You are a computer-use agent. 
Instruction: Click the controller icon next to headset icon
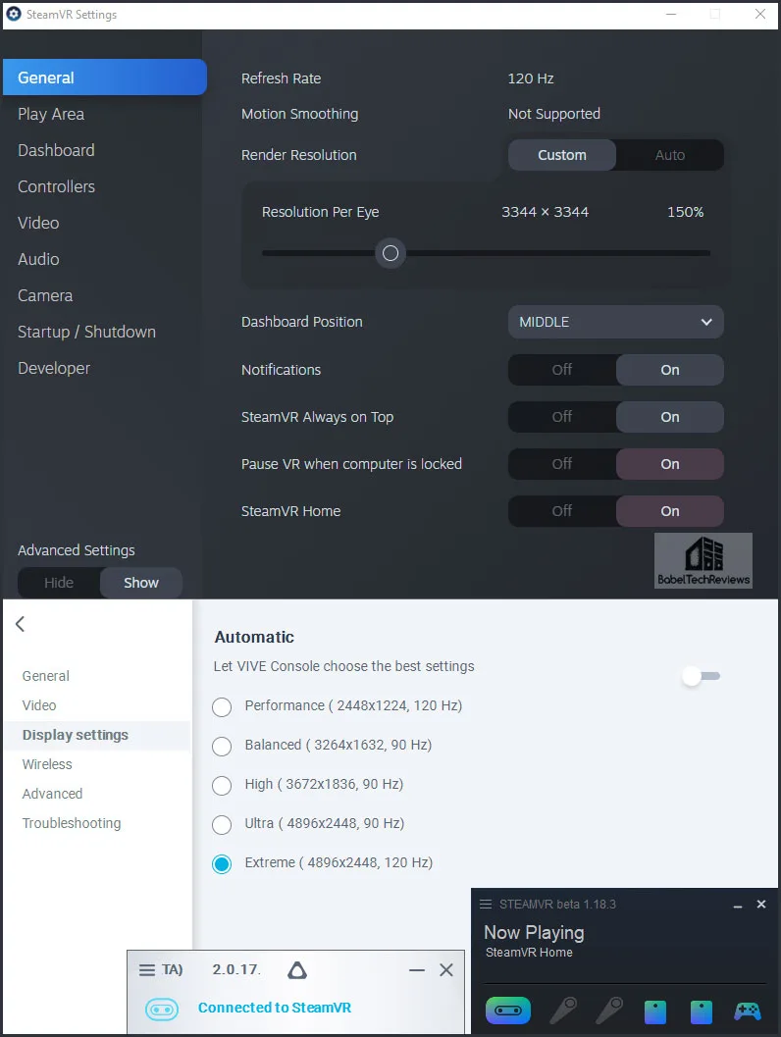pos(563,1011)
